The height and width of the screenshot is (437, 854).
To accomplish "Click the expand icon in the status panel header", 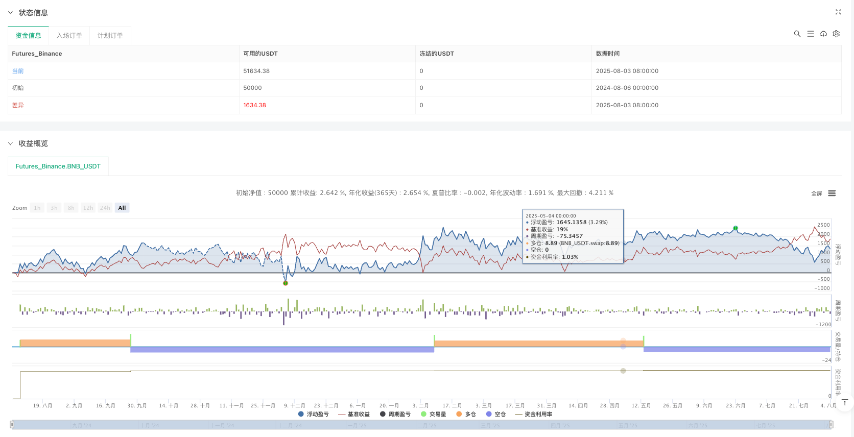I will click(838, 12).
